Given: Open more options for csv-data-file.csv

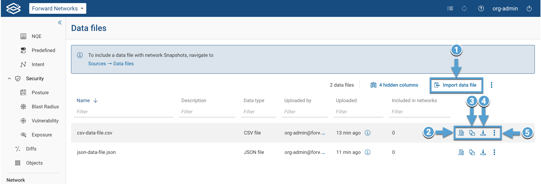Looking at the screenshot, I should click(494, 133).
